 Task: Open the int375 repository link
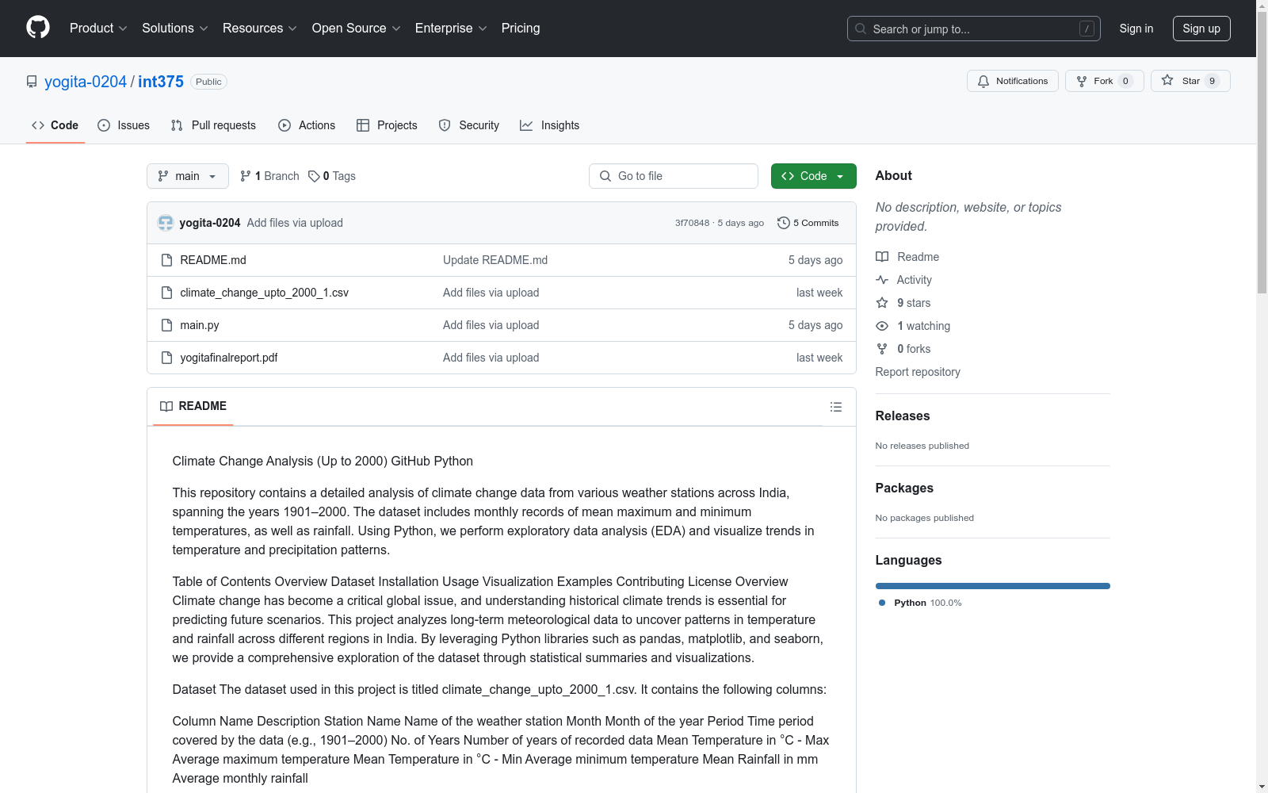pyautogui.click(x=161, y=82)
